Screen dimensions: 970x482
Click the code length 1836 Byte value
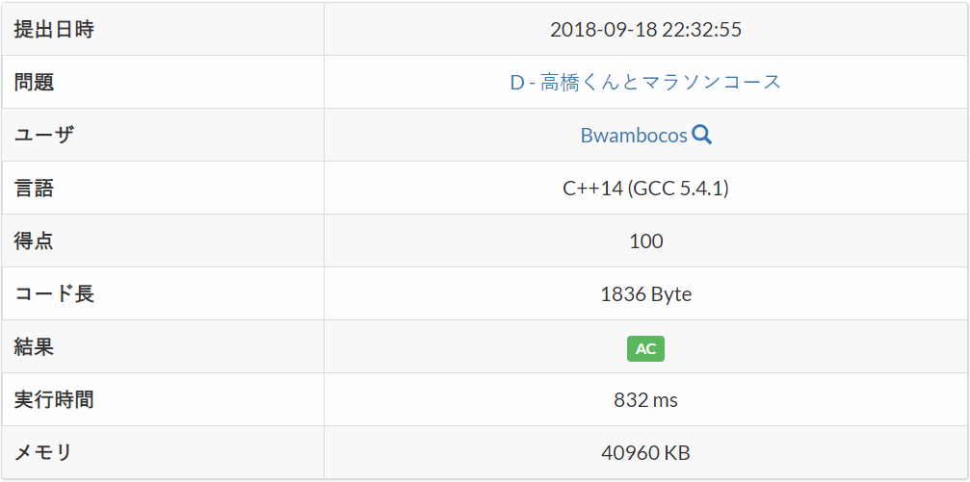[x=645, y=294]
